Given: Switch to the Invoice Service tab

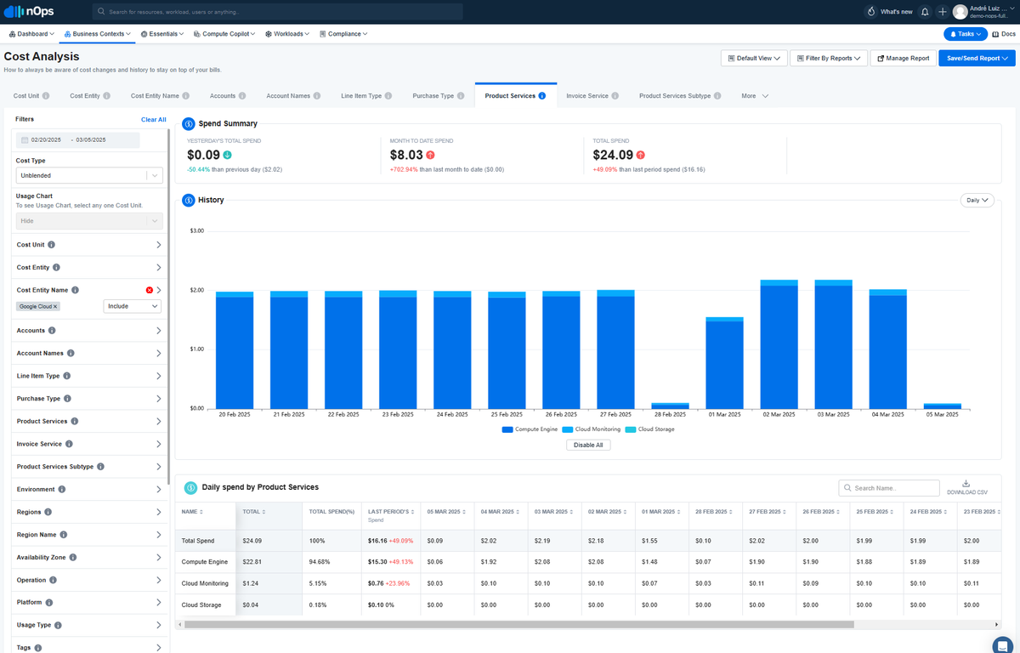Looking at the screenshot, I should point(592,96).
